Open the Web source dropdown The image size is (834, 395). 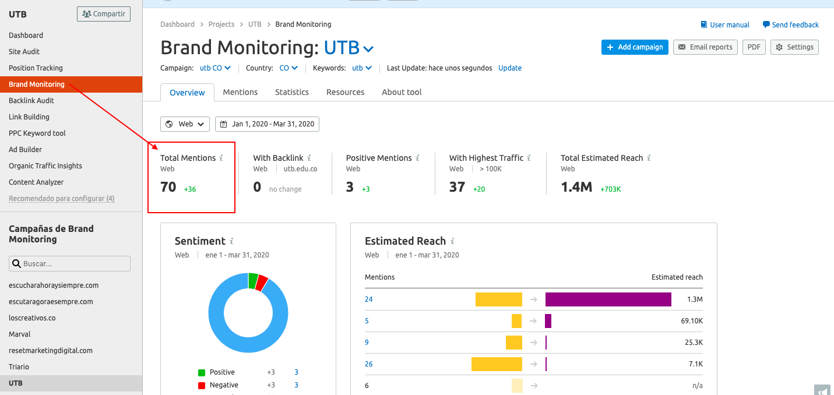point(185,124)
